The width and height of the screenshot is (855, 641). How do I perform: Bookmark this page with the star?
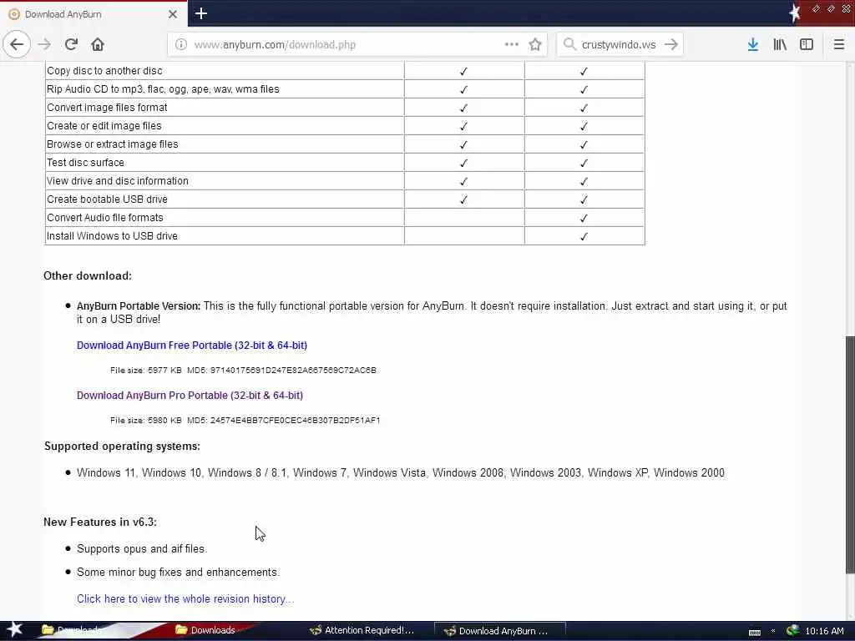pyautogui.click(x=535, y=45)
